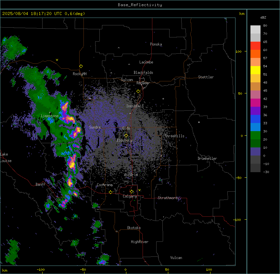Click the Innisfail city label
280x274 pixels.
tap(135, 106)
